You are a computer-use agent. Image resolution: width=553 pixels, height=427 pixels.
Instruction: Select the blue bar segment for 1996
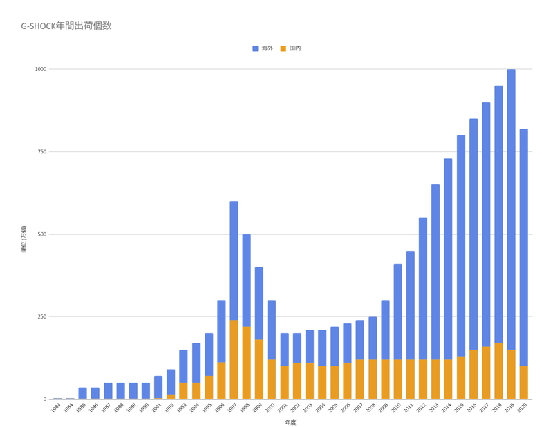(x=221, y=332)
